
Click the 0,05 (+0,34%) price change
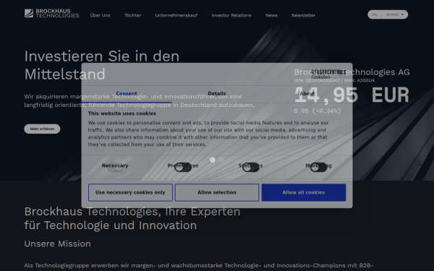pyautogui.click(x=318, y=111)
